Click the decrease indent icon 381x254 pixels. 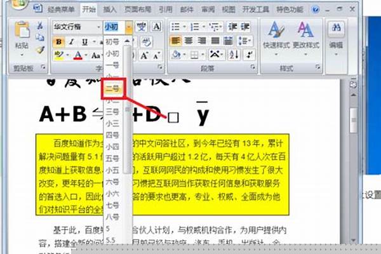(232, 27)
